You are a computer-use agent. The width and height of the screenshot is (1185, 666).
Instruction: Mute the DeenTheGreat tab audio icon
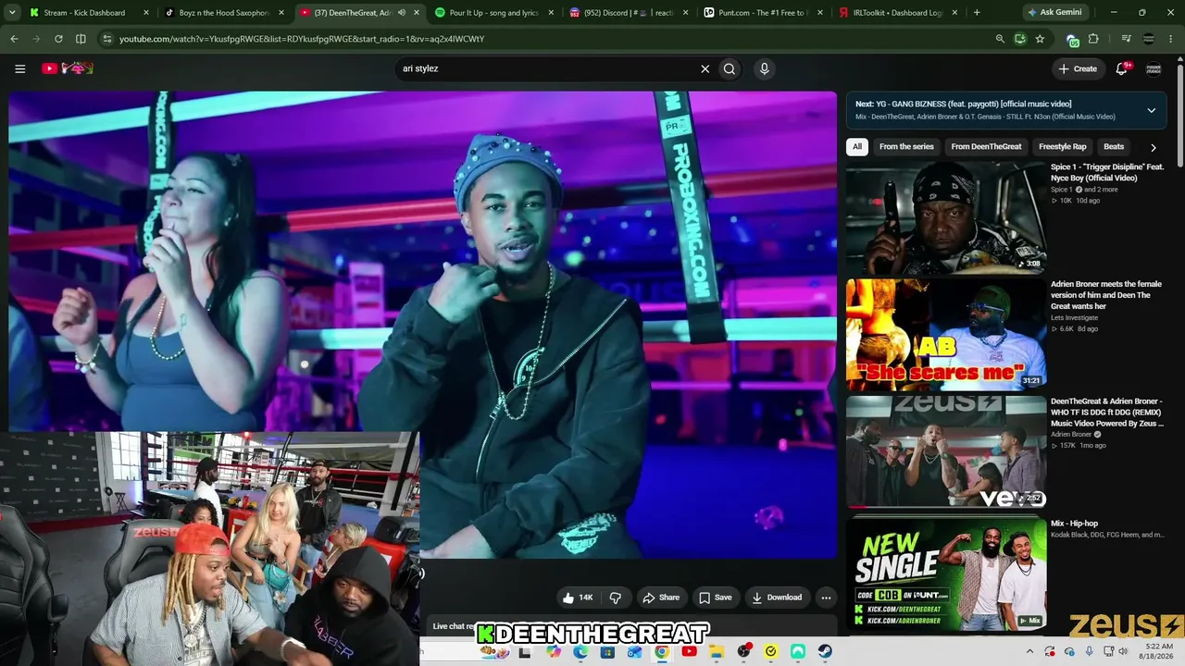click(401, 13)
